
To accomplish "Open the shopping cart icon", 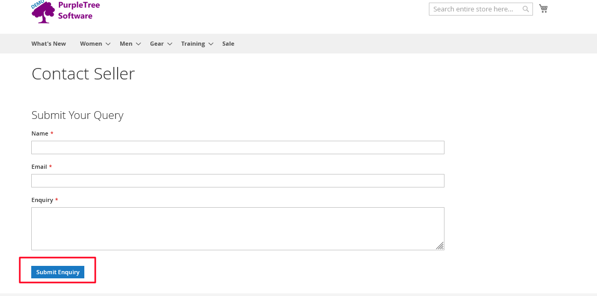I will 543,8.
